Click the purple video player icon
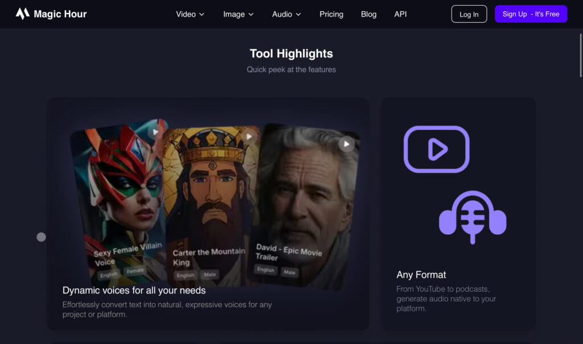This screenshot has height=344, width=583. (x=436, y=149)
